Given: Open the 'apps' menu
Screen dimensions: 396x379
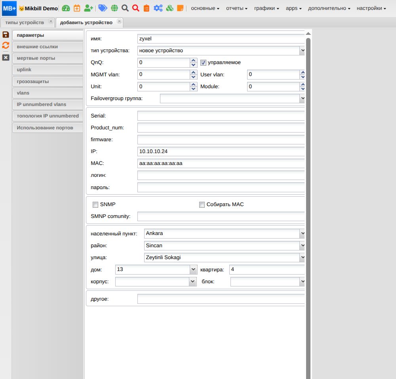Looking at the screenshot, I should click(x=294, y=8).
